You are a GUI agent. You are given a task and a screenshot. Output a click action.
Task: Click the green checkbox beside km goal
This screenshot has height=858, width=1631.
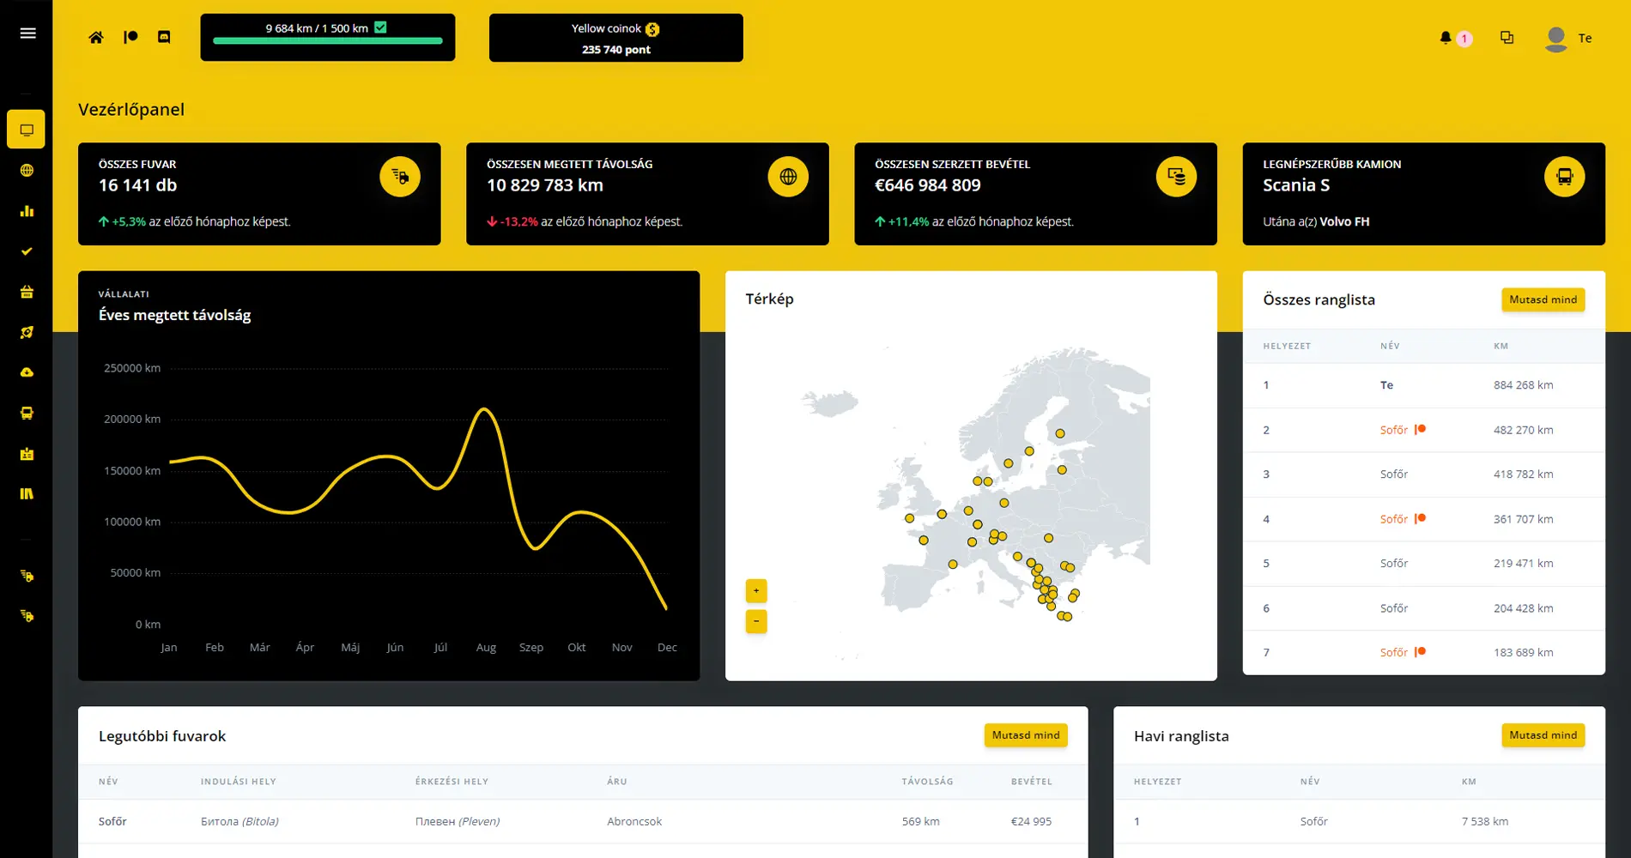pos(380,27)
